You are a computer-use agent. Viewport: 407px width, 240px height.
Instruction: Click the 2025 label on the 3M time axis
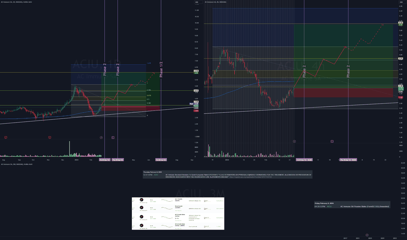click(370, 238)
